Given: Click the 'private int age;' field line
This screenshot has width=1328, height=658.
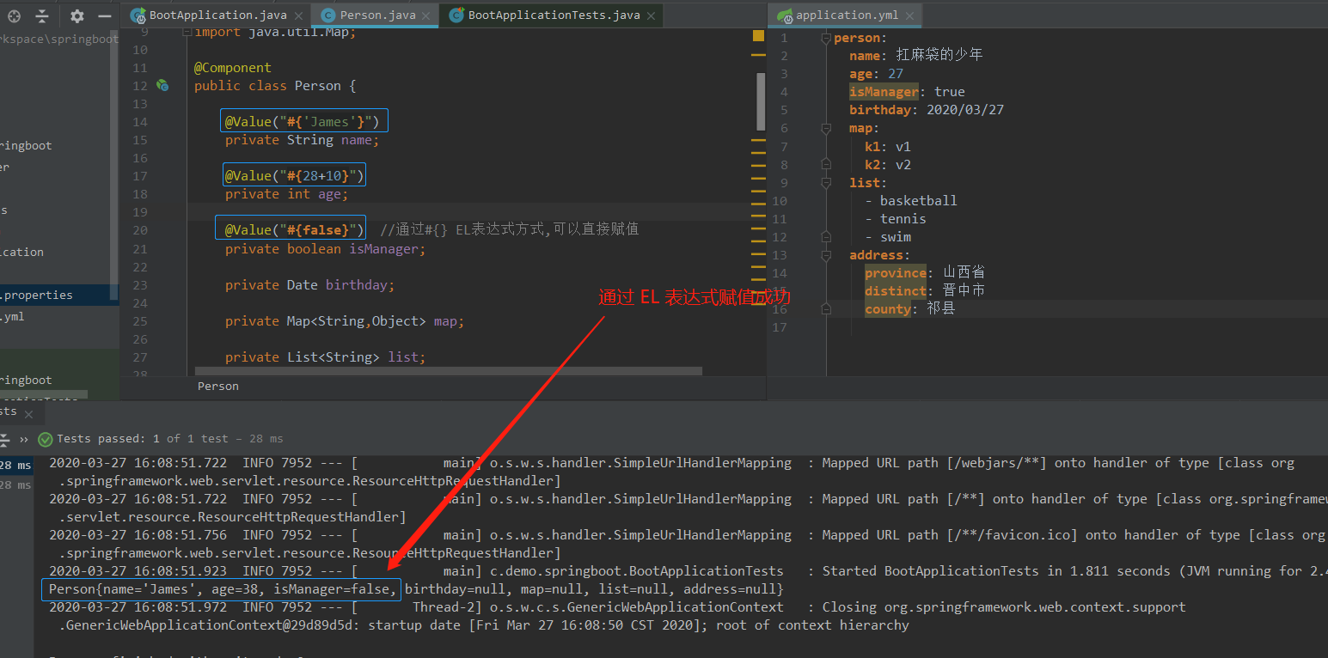Looking at the screenshot, I should (287, 194).
